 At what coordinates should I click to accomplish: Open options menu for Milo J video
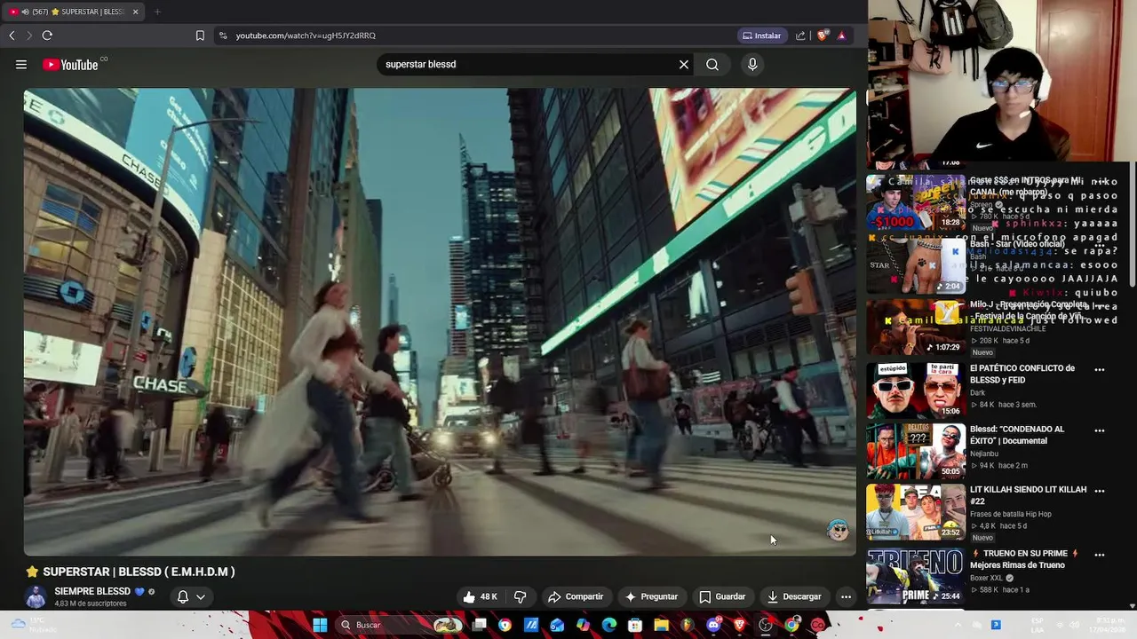(1100, 306)
